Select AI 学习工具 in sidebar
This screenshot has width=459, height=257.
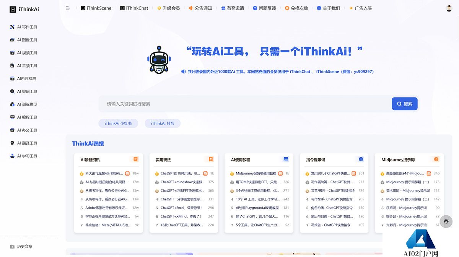click(24, 156)
